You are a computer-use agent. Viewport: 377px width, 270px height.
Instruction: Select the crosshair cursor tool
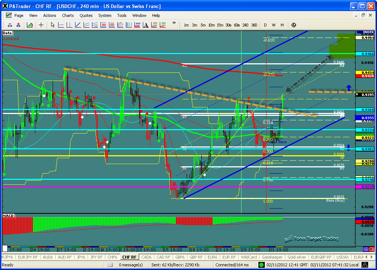(x=41, y=25)
